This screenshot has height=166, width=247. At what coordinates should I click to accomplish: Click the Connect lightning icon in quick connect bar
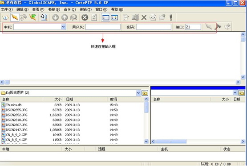coord(209,26)
